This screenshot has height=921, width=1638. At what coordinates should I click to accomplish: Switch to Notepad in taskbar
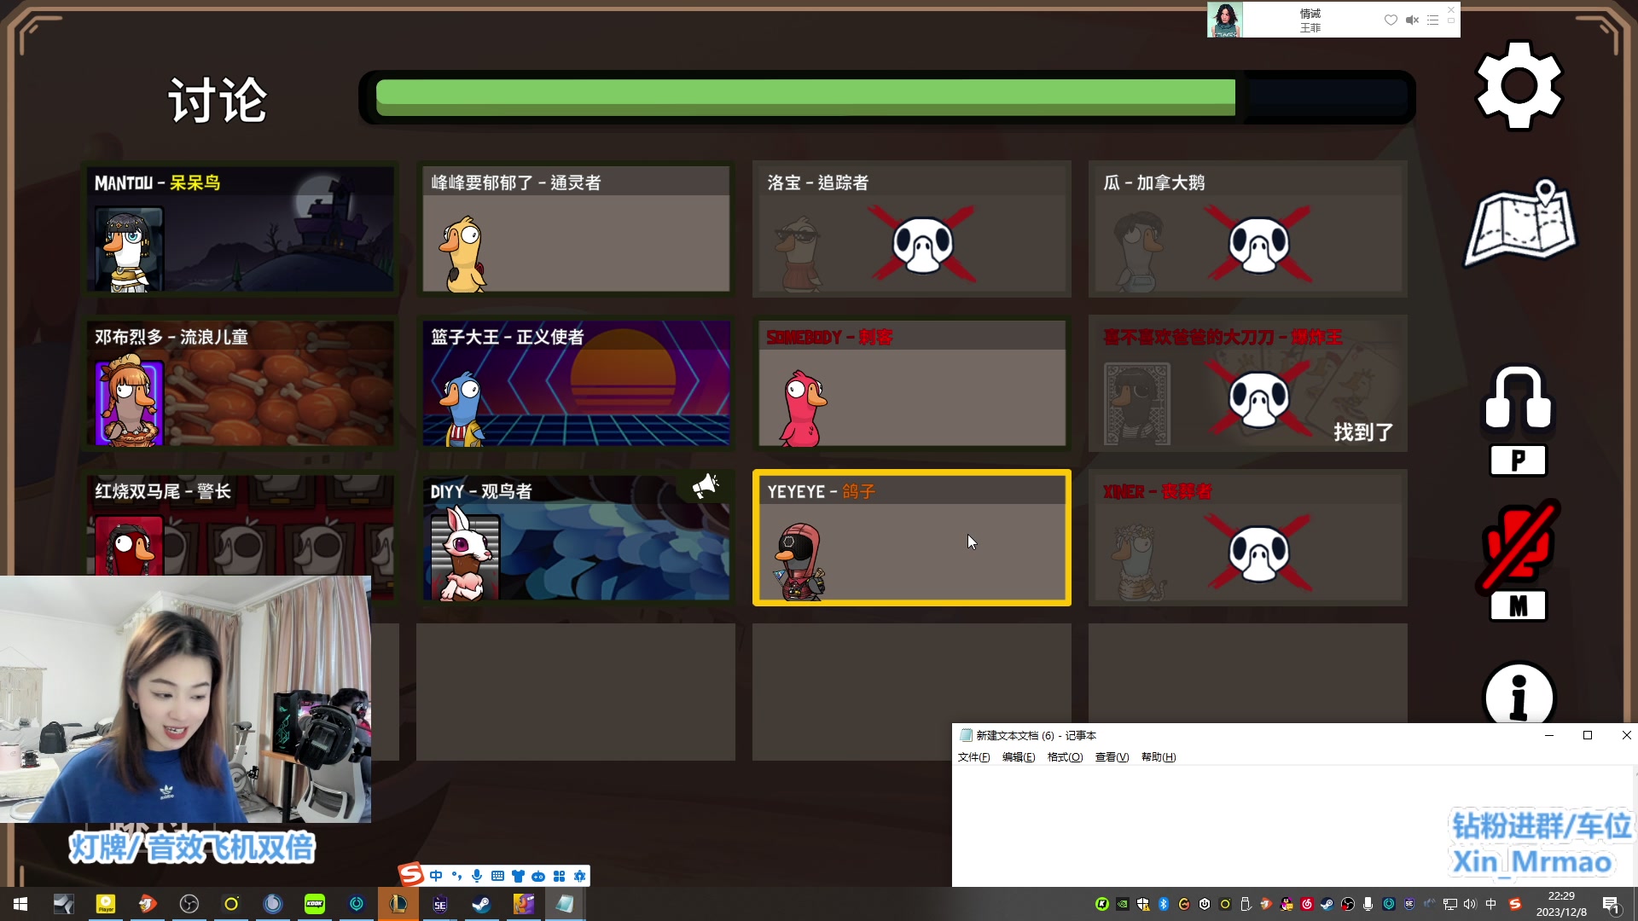(x=565, y=904)
